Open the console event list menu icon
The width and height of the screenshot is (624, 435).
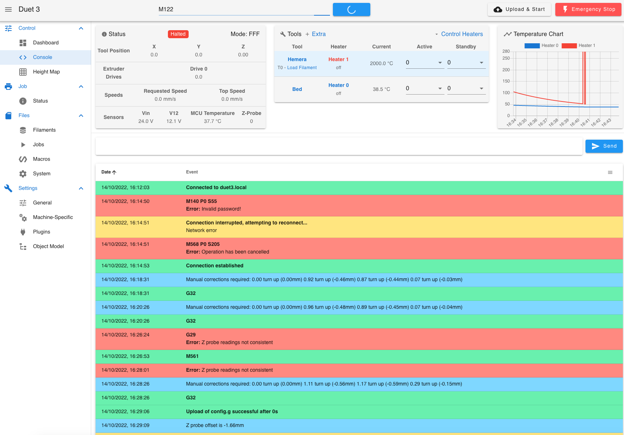click(610, 172)
